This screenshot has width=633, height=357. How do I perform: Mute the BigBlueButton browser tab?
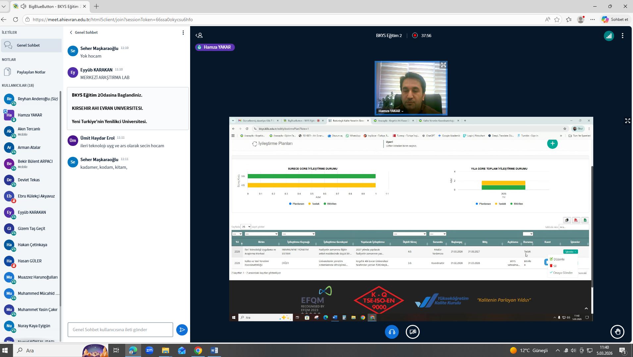pyautogui.click(x=24, y=6)
